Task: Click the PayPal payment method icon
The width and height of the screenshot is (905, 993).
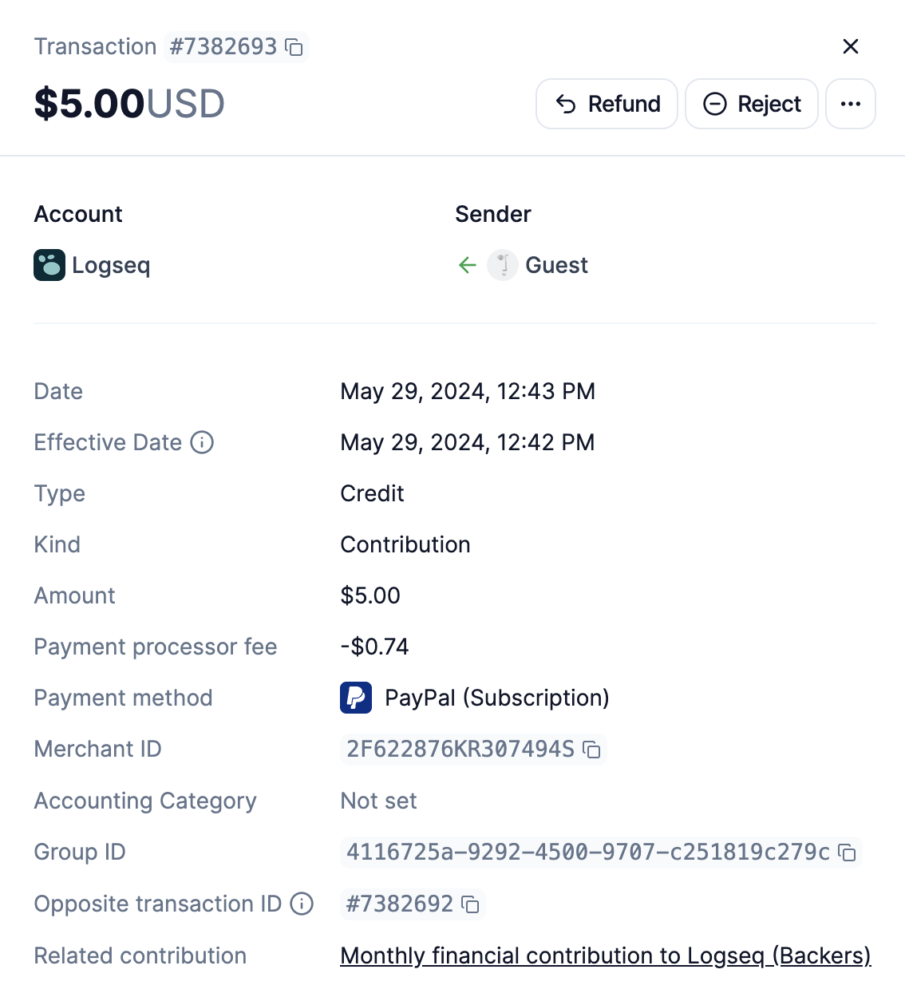Action: pyautogui.click(x=356, y=698)
